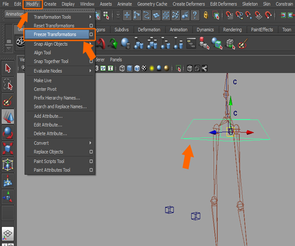Open the Skeleton menu
Viewport: 295px width, 246px height.
[250, 4]
